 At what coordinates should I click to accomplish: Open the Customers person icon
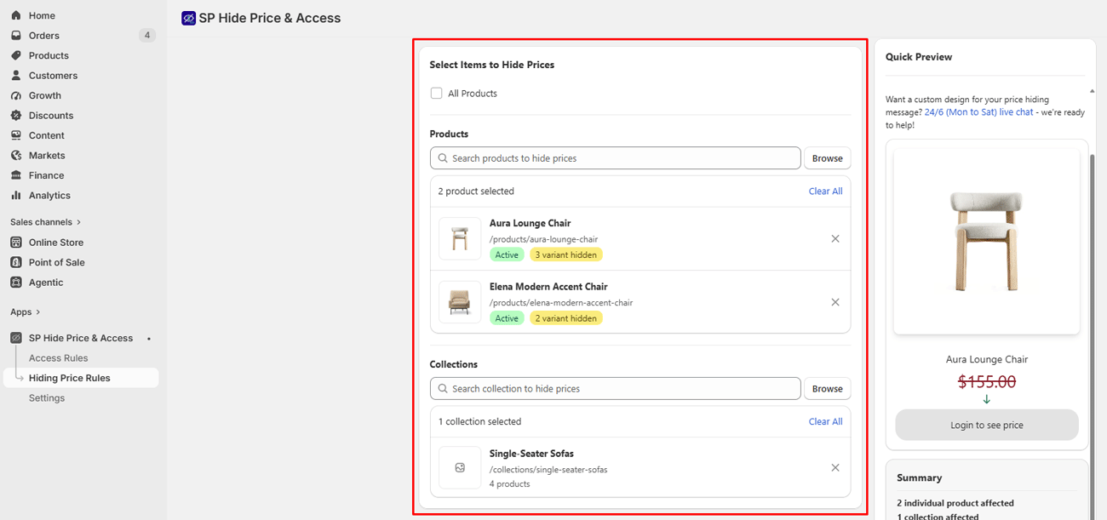click(x=16, y=76)
